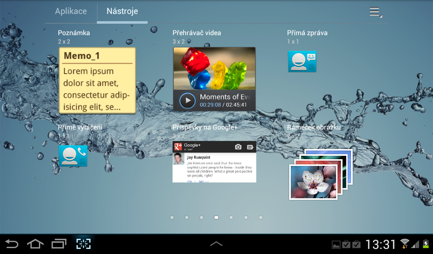Select the Nástroje tab
This screenshot has height=254, width=433.
(122, 11)
